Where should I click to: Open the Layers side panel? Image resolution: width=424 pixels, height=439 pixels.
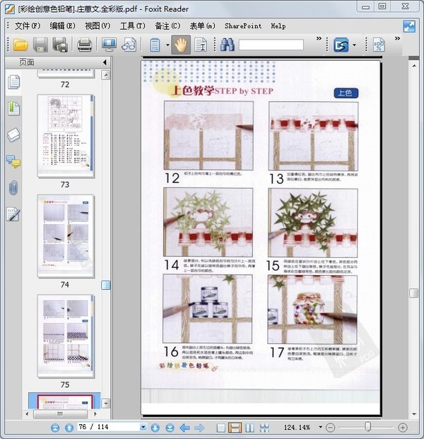(x=13, y=135)
